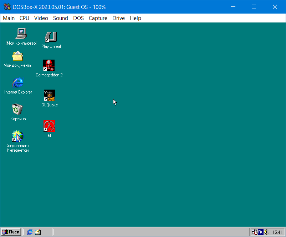Screen dimensions: 286x237
Task: Open the CPU menu
Action: (24, 18)
